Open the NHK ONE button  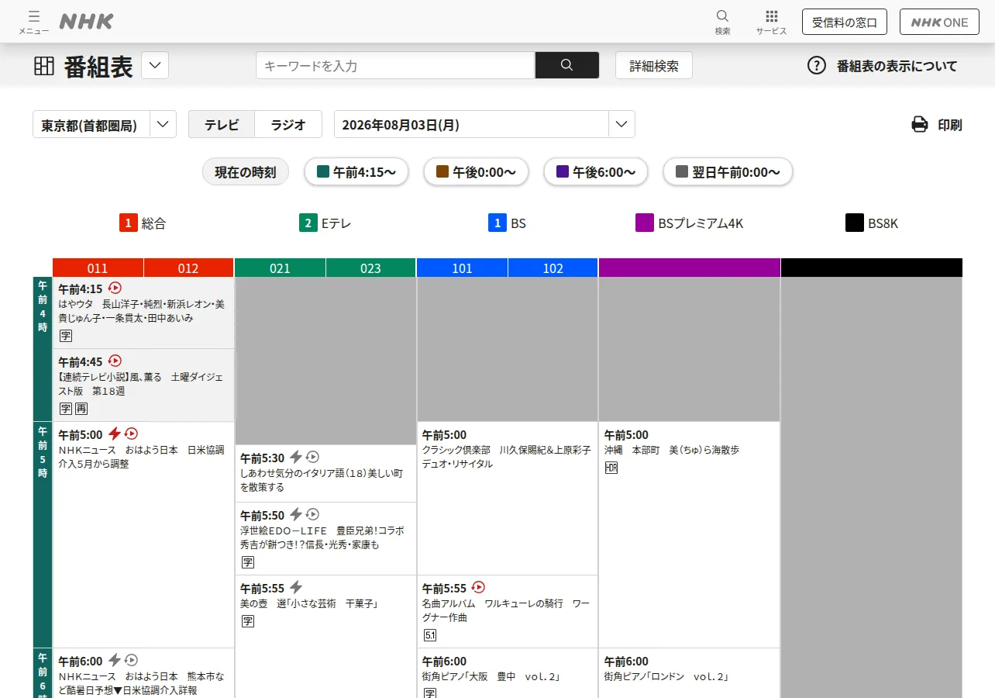pyautogui.click(x=939, y=22)
